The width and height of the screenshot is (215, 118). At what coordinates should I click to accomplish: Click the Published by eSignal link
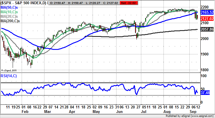[x=190, y=116]
